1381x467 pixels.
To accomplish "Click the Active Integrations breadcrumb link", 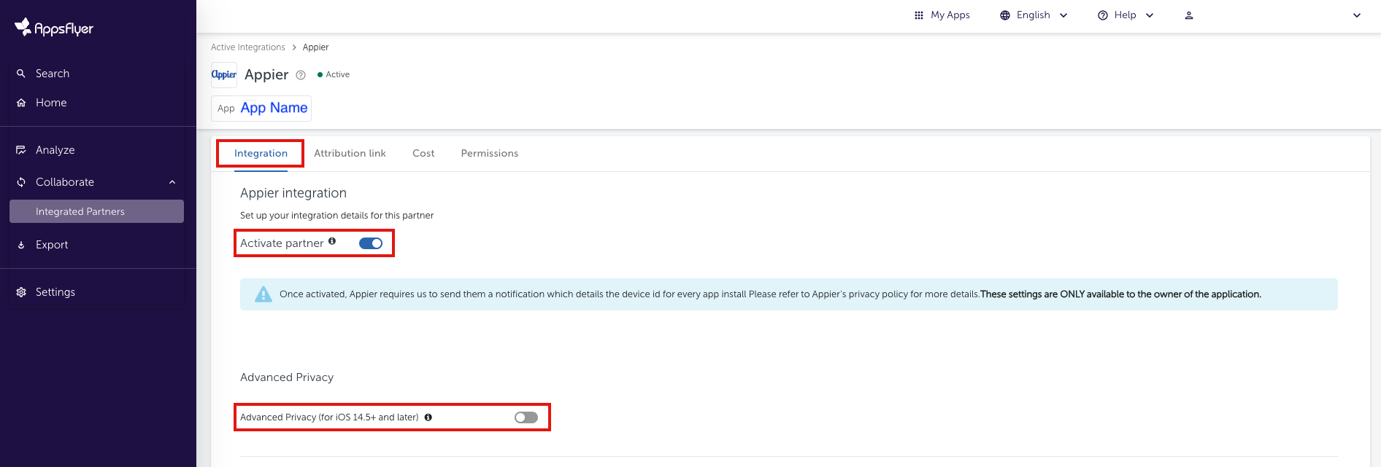I will pos(248,47).
